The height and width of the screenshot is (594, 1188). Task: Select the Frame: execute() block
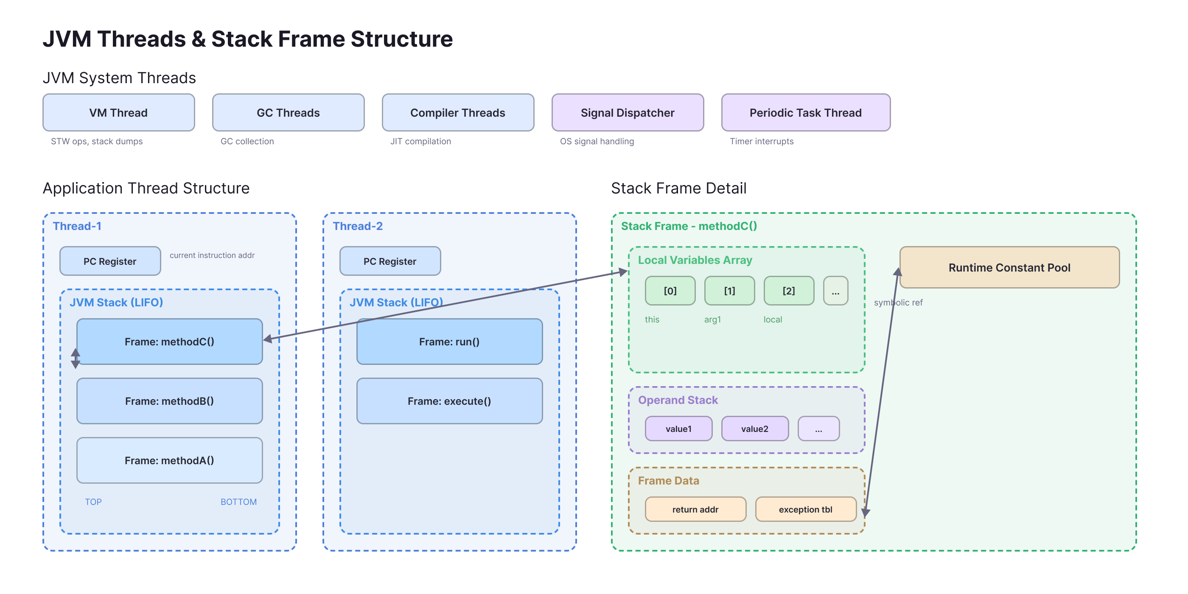[450, 401]
